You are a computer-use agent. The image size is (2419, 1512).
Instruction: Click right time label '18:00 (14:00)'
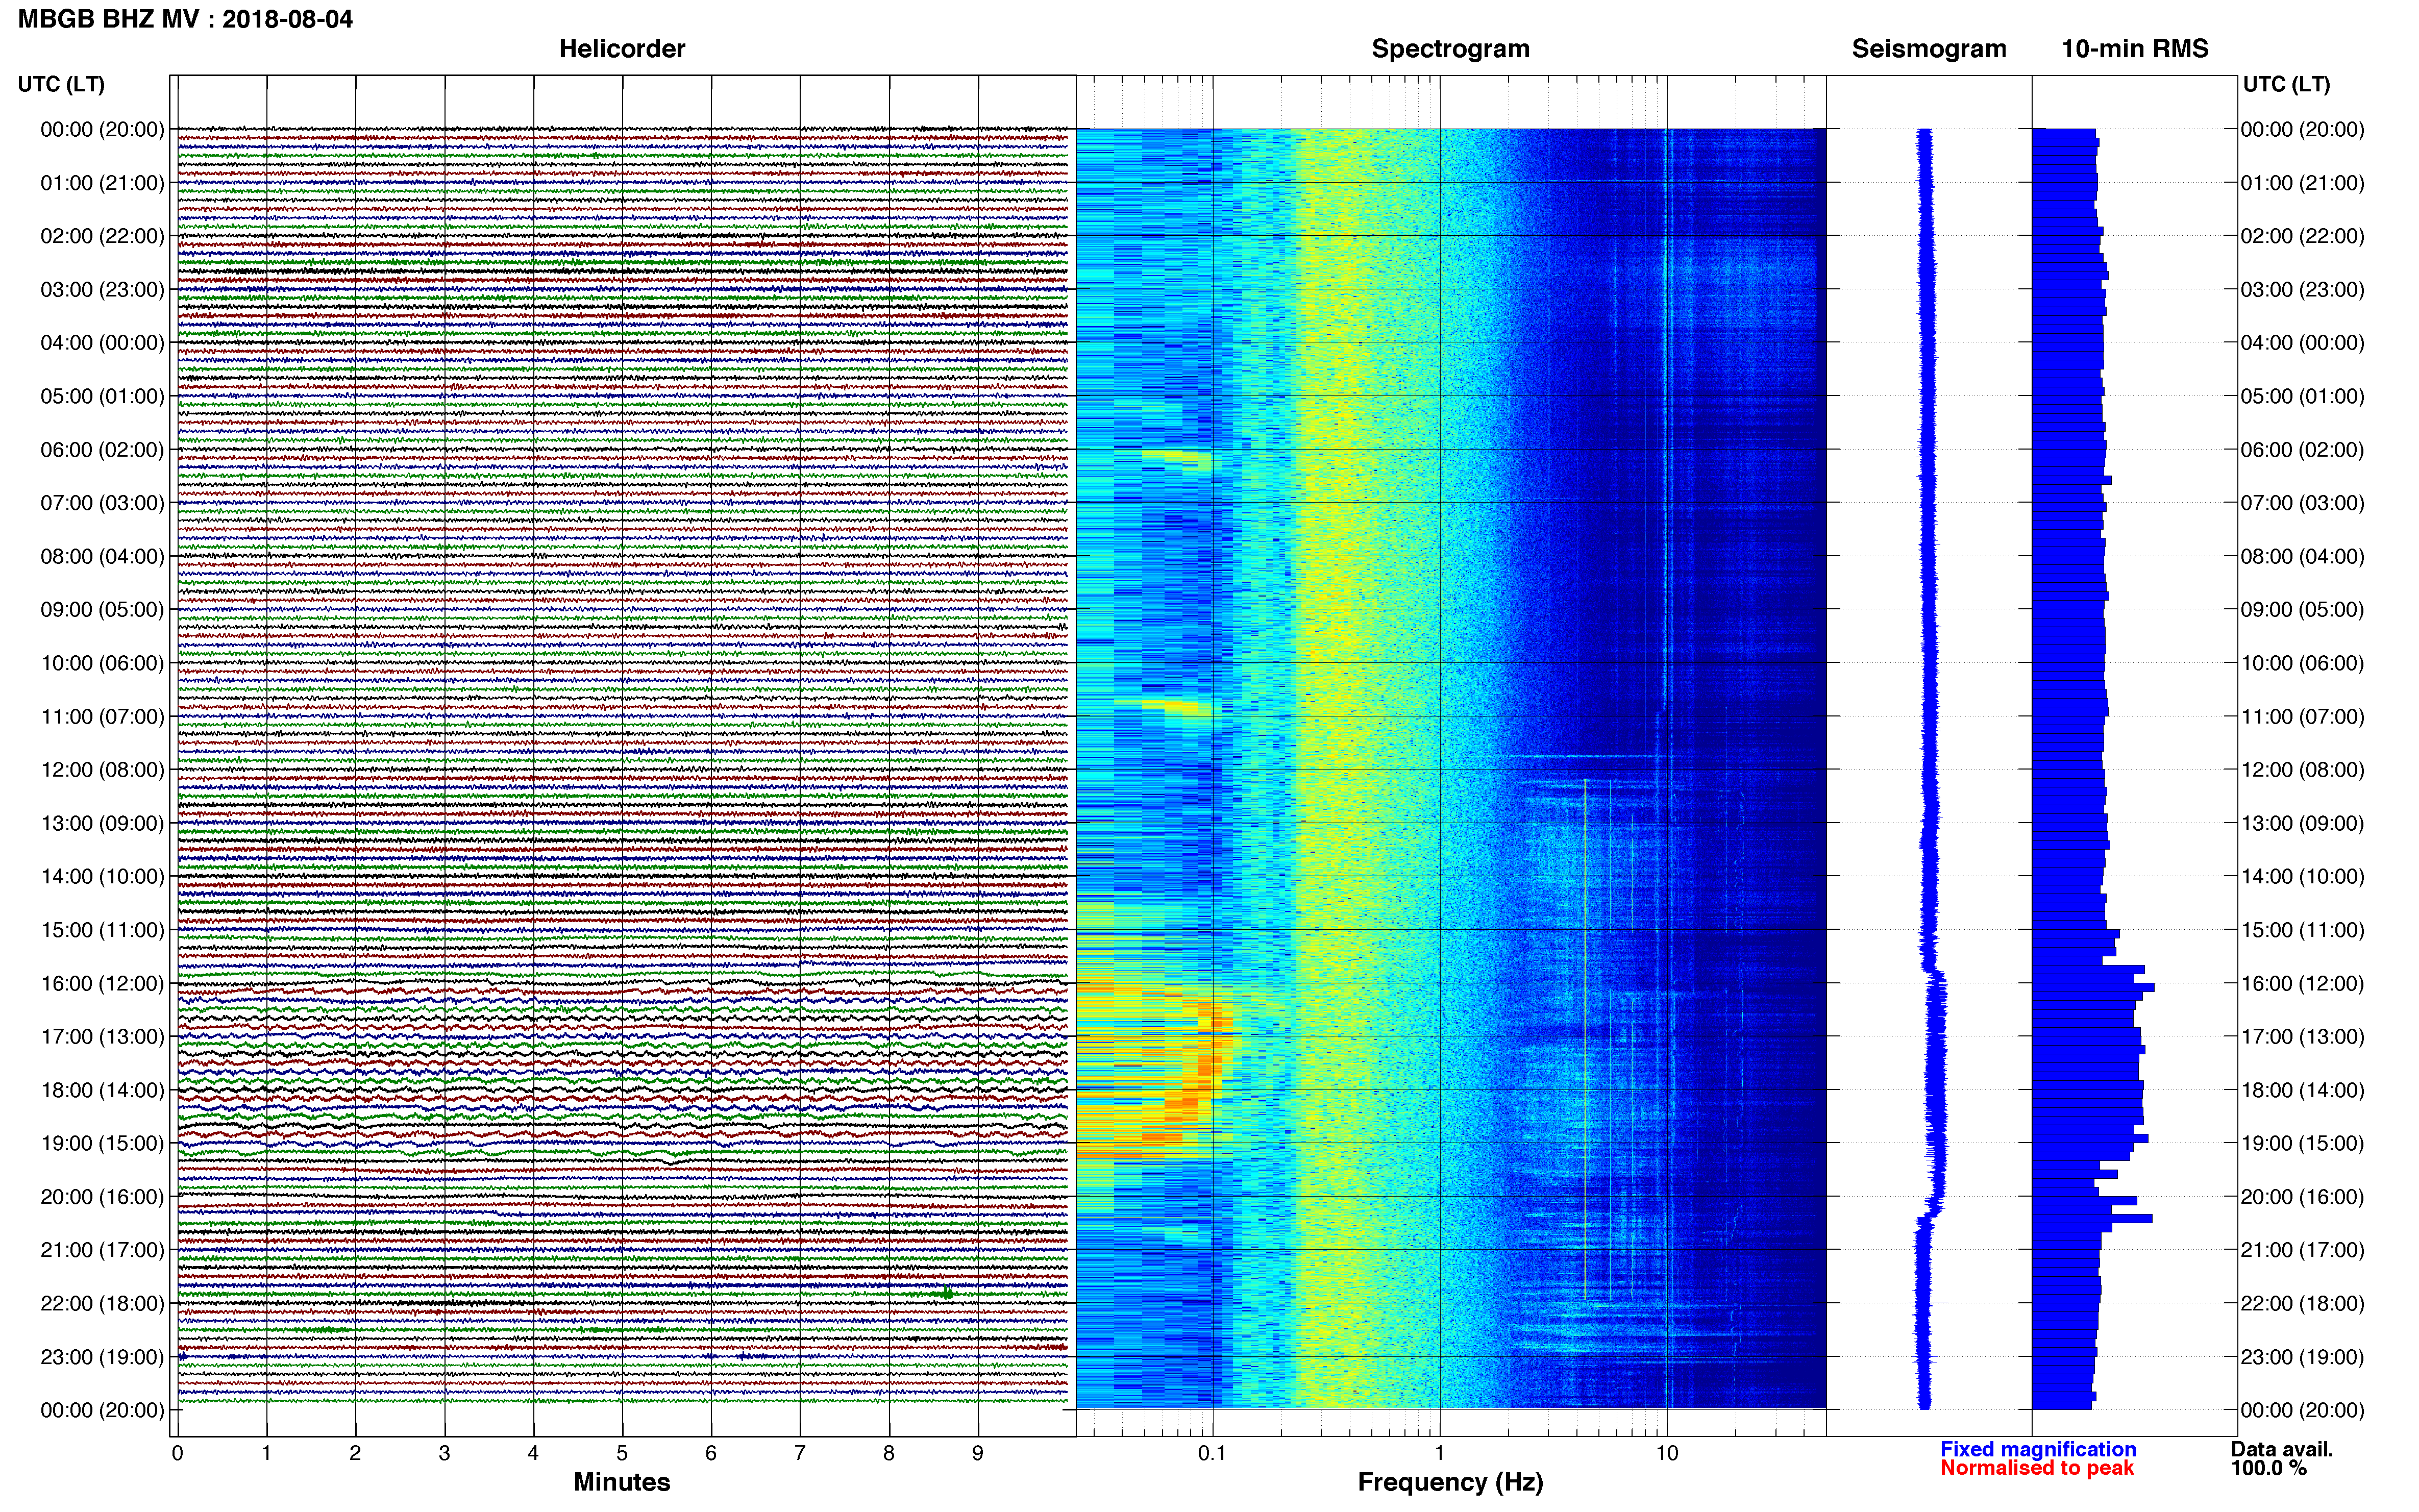pyautogui.click(x=2302, y=1090)
